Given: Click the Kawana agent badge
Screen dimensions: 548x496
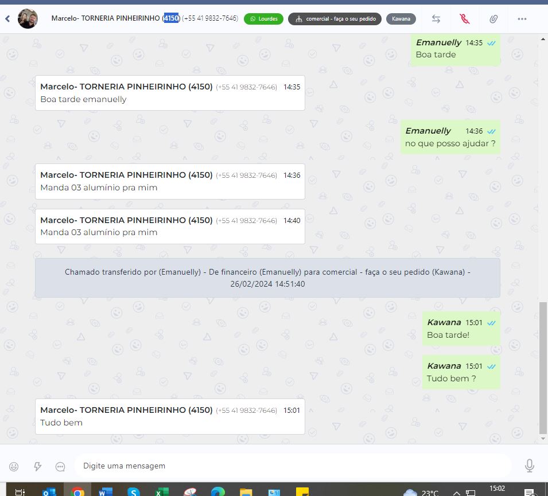Looking at the screenshot, I should pos(401,19).
